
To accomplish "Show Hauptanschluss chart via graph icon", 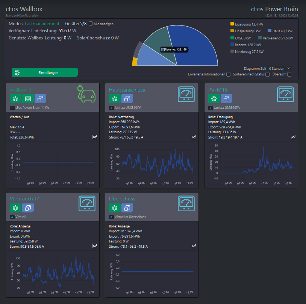I will [x=194, y=137].
